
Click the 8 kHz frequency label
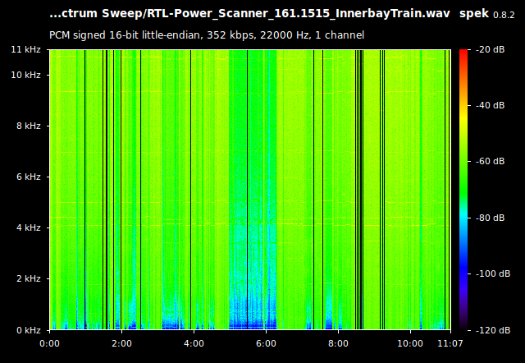pos(27,126)
